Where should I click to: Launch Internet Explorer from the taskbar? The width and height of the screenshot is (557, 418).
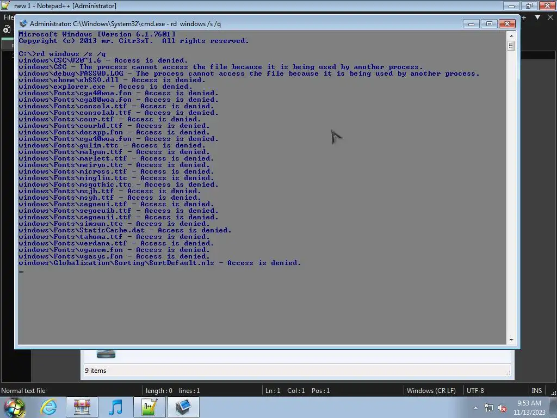point(48,407)
